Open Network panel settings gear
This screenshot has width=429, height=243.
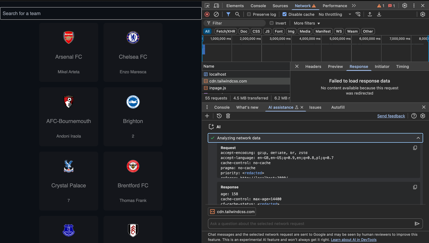pos(423,14)
